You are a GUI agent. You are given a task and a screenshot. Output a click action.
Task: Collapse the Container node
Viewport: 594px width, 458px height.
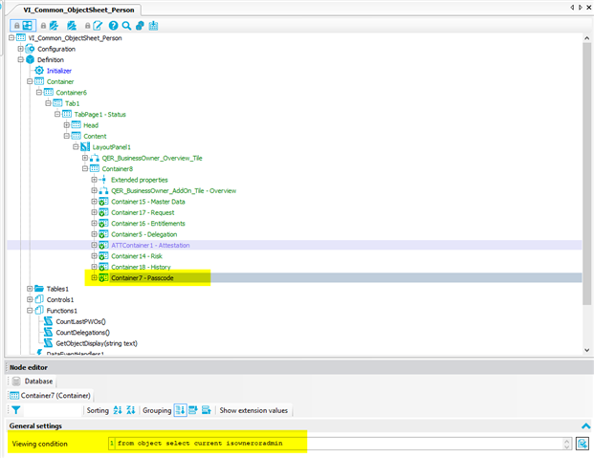point(30,81)
